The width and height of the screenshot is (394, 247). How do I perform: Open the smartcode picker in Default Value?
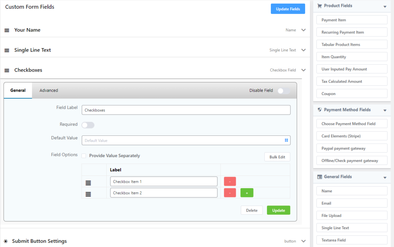pyautogui.click(x=286, y=140)
